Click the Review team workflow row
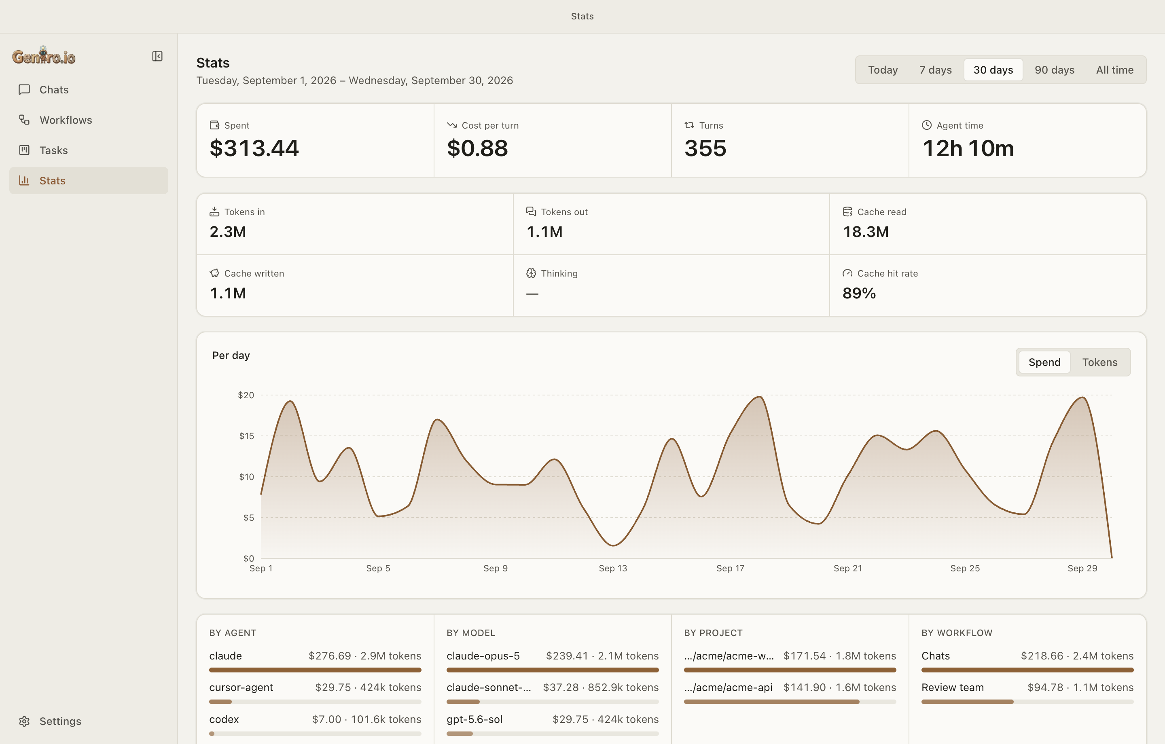Image resolution: width=1165 pixels, height=744 pixels. tap(1027, 692)
